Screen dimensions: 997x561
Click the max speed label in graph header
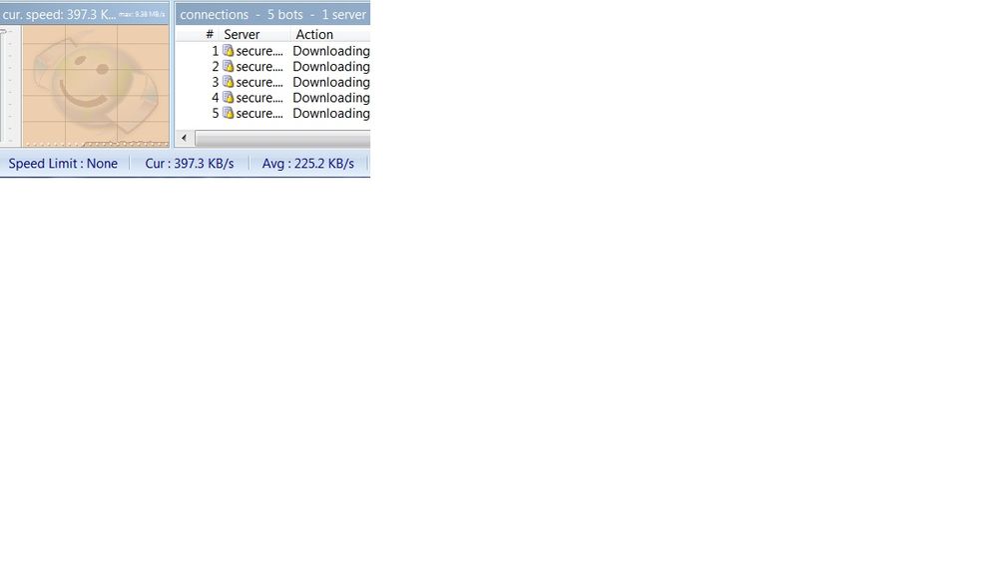[x=142, y=14]
